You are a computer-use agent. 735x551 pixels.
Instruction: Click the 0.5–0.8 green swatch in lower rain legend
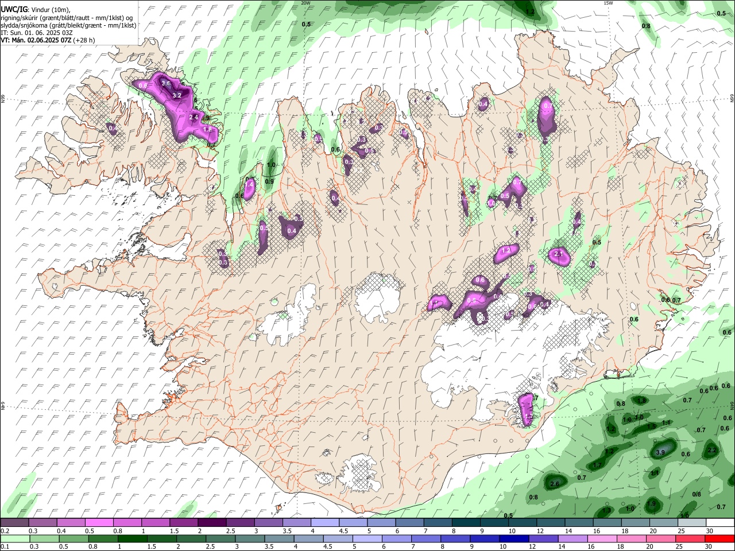coord(73,539)
